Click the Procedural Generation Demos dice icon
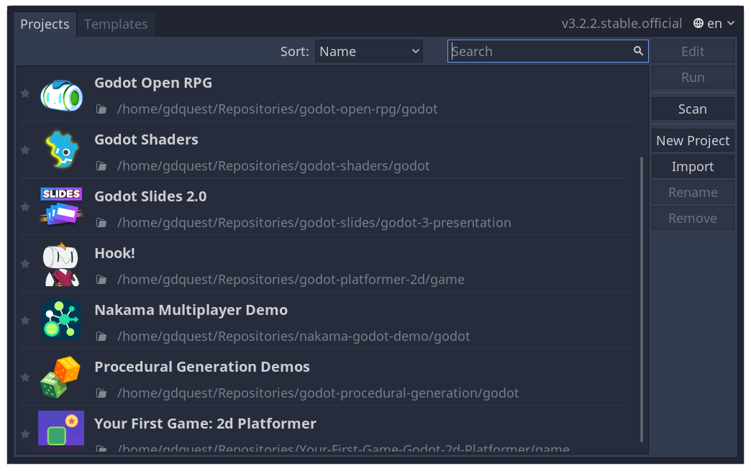The image size is (751, 471). tap(60, 378)
